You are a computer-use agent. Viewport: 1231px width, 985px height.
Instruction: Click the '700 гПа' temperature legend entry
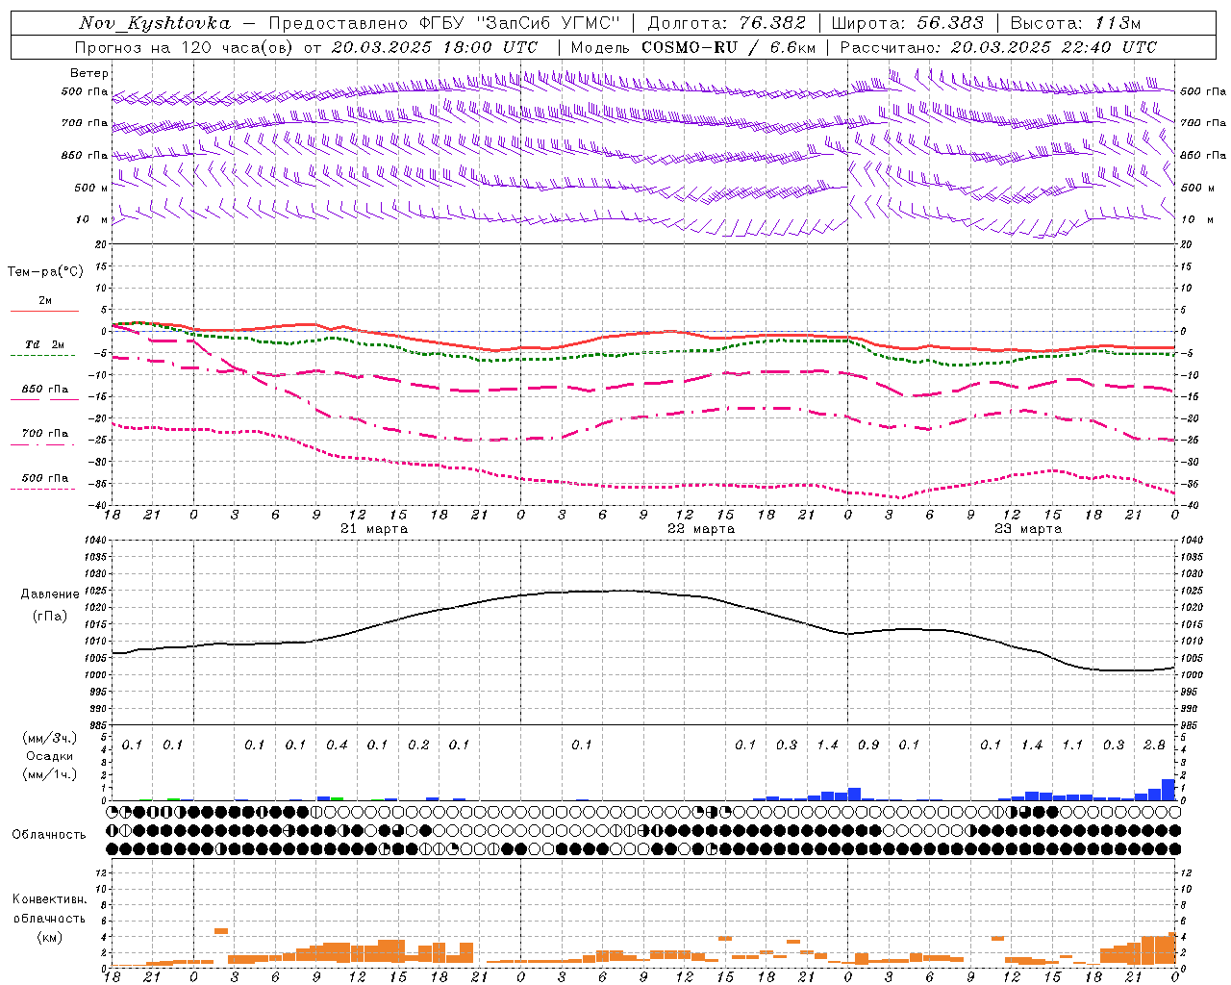pyautogui.click(x=45, y=434)
